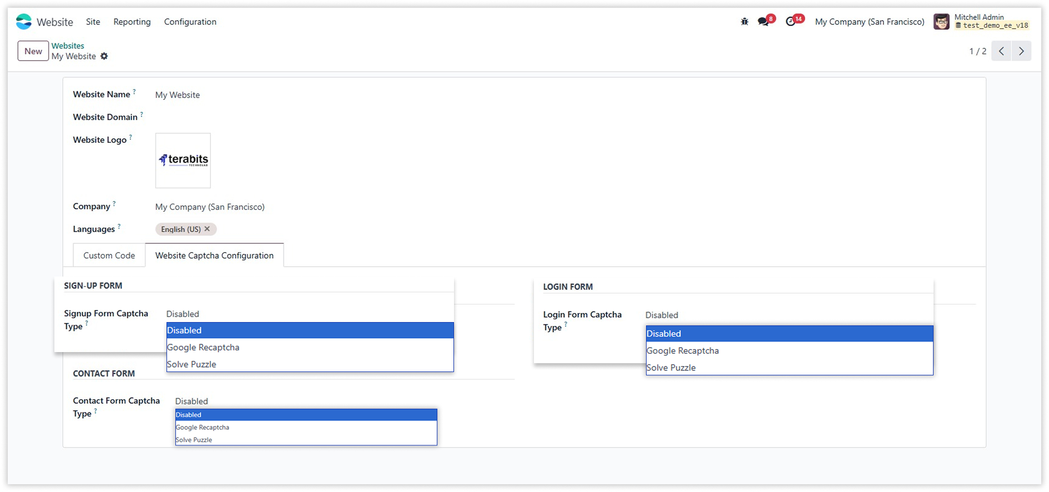Image resolution: width=1049 pixels, height=492 pixels.
Task: Select Google Recaptcha for Signup form
Action: click(x=203, y=347)
